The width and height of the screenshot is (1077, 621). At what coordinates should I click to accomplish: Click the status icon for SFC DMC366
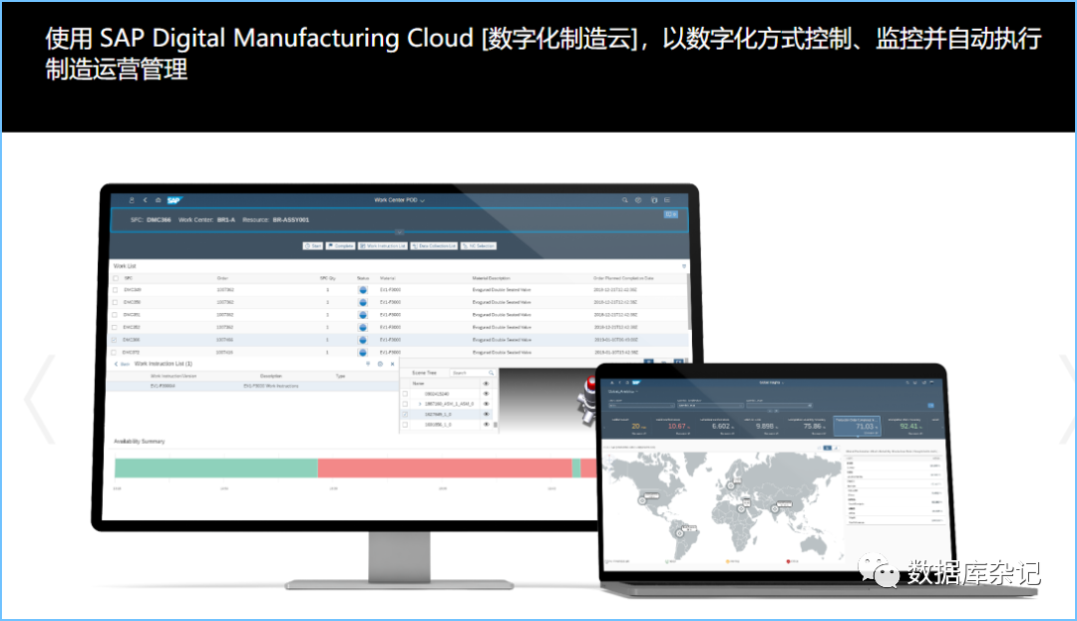tap(363, 340)
